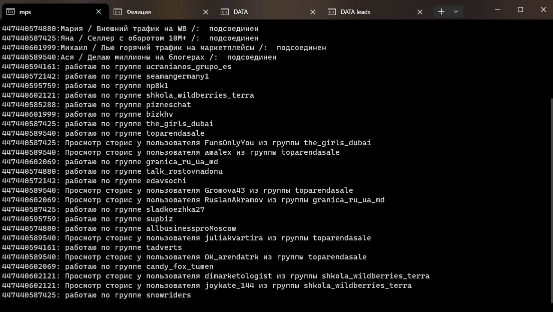553x312 pixels.
Task: Click the tadverts group line
Action: point(92,248)
